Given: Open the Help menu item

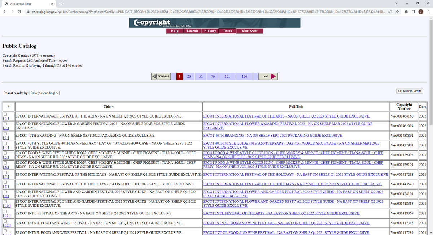Looking at the screenshot, I should click(x=175, y=31).
